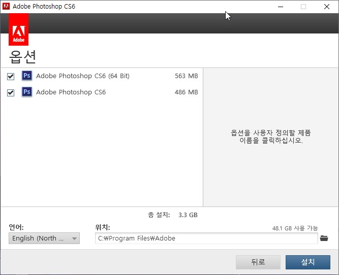Click the 언어: label
Image resolution: width=339 pixels, height=275 pixels.
pos(16,227)
